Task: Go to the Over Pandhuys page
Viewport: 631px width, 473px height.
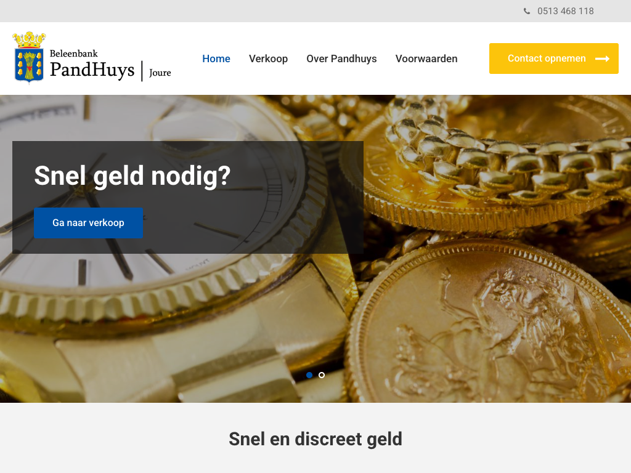Action: point(341,59)
